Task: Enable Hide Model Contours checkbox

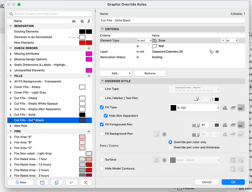Action: (x=101, y=168)
